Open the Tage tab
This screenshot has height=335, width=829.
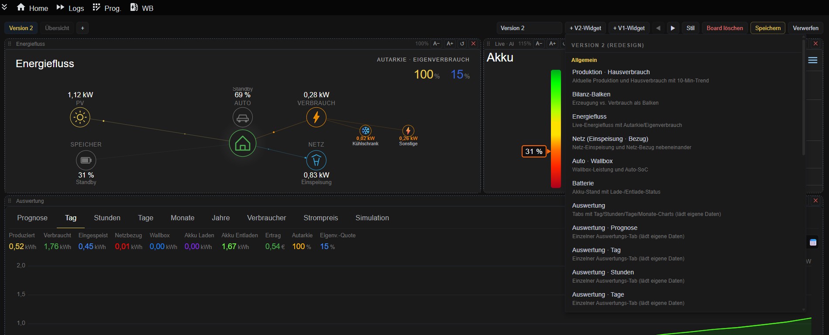[x=145, y=218]
